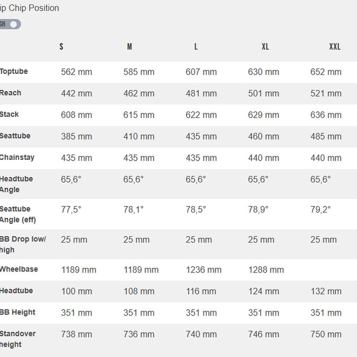
Task: Click the 79,2° seattube angle value
Action: [x=321, y=209]
